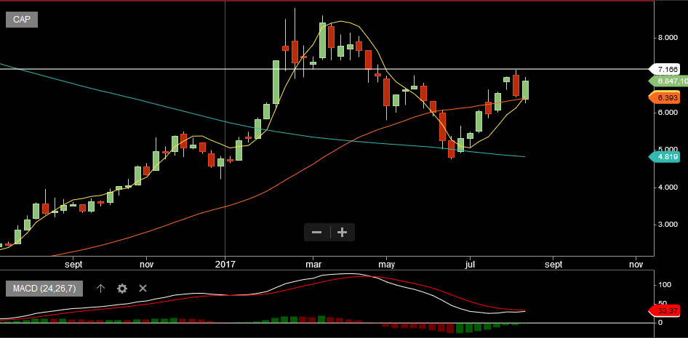The height and width of the screenshot is (338, 688).
Task: Click the sept label near chart start
Action: (x=73, y=265)
